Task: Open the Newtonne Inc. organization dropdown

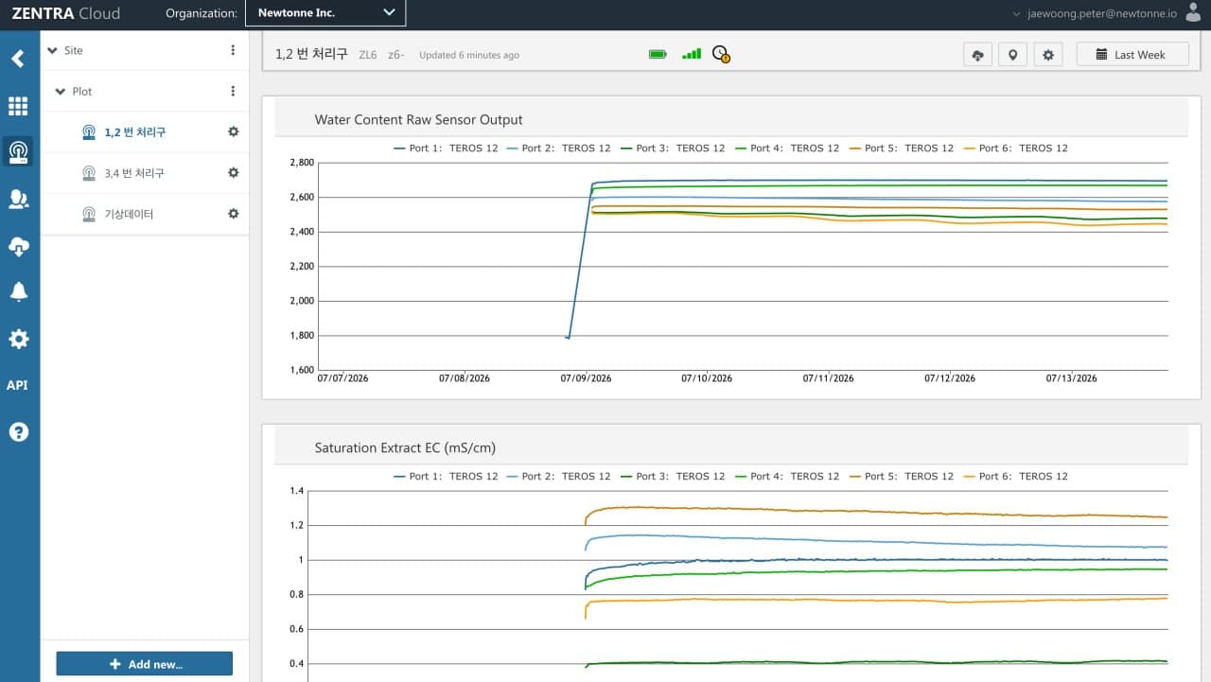Action: coord(325,12)
